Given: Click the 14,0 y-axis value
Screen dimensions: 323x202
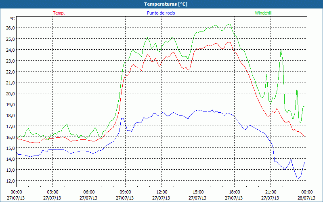Looking at the screenshot, I should click(10, 159).
